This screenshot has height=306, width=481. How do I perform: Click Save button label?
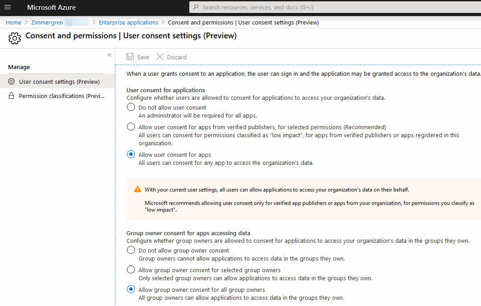point(143,57)
